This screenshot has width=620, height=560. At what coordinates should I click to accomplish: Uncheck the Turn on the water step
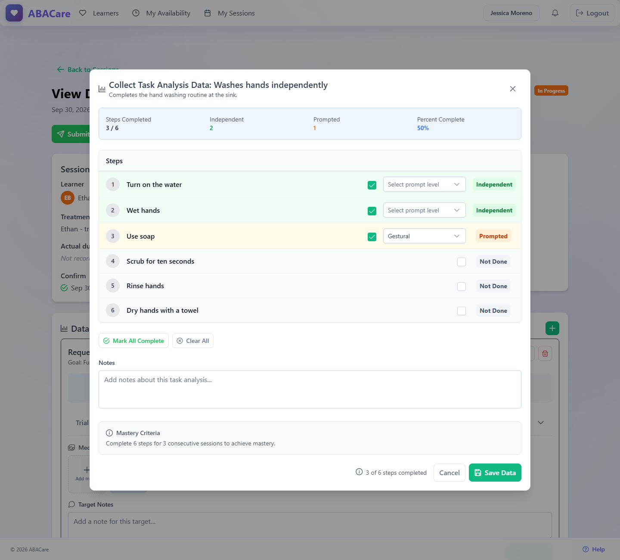point(372,185)
